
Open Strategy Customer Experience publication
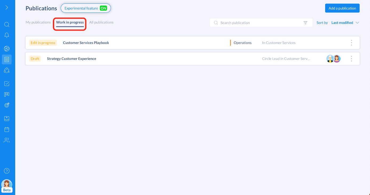point(72,59)
